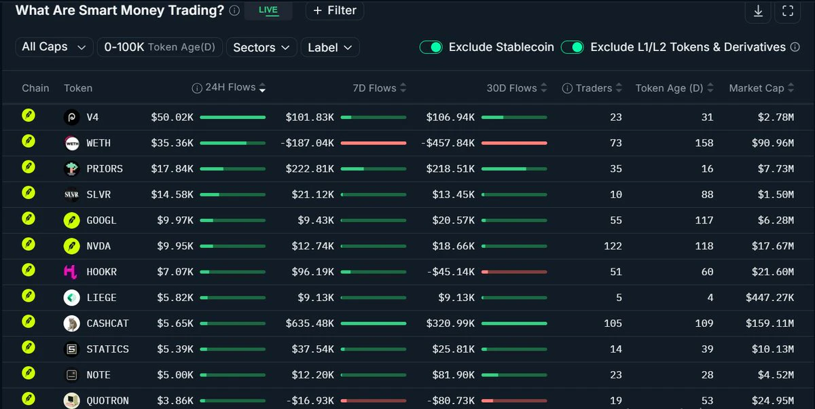The image size is (815, 409).
Task: Click the Token column header
Action: pyautogui.click(x=78, y=88)
